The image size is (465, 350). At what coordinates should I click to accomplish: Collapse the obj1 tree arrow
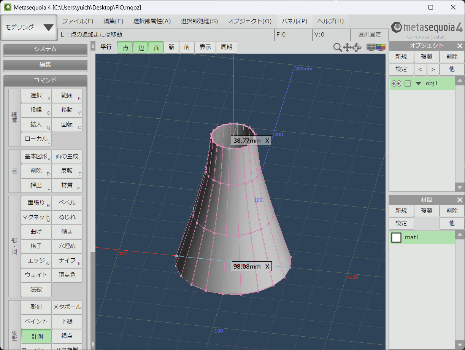[419, 83]
